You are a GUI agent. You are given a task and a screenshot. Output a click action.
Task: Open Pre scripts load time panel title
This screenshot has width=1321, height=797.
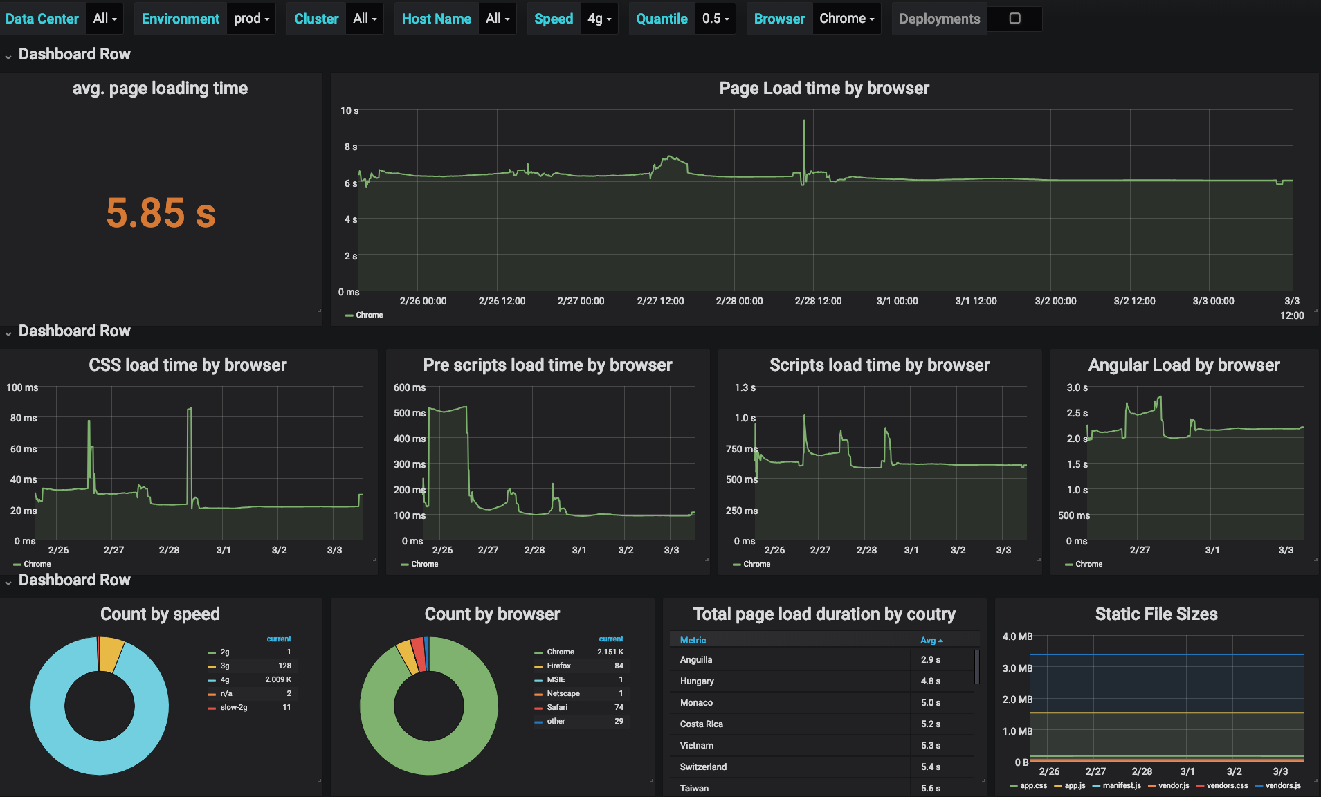[x=547, y=365]
